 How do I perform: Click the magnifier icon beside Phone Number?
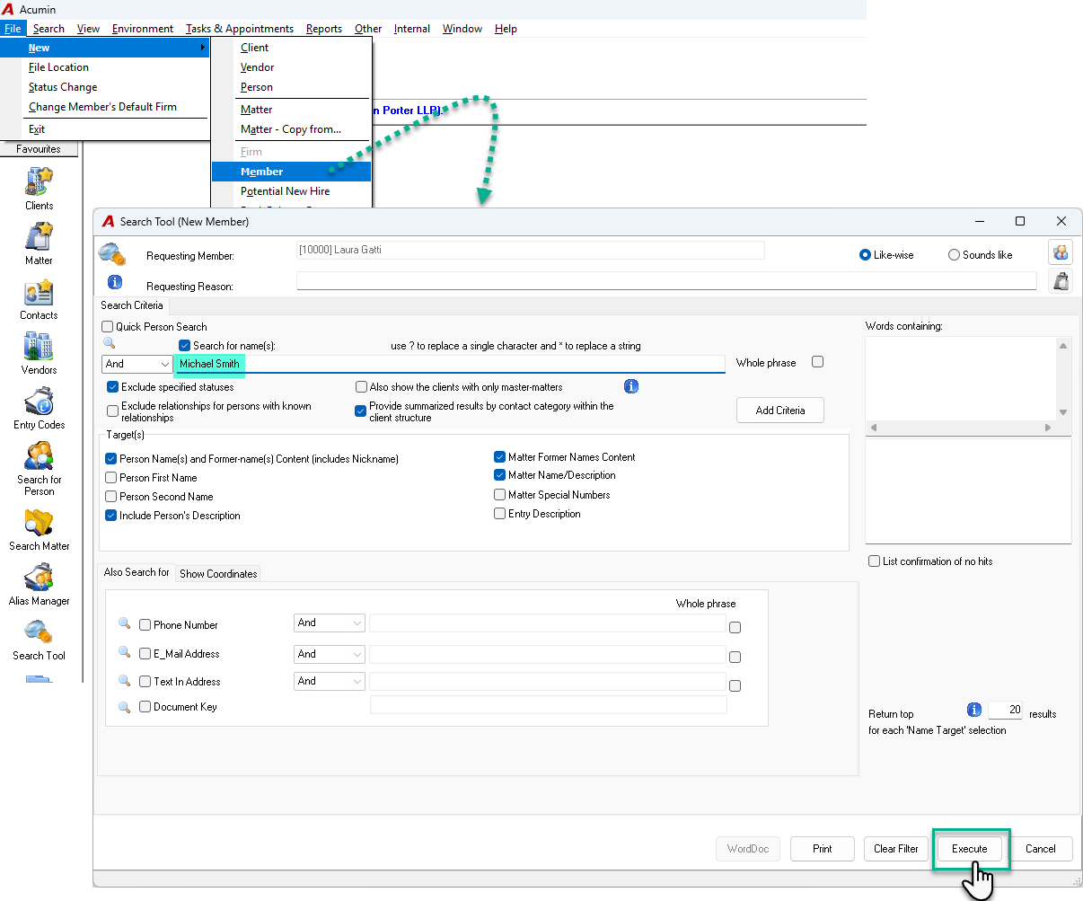point(125,623)
